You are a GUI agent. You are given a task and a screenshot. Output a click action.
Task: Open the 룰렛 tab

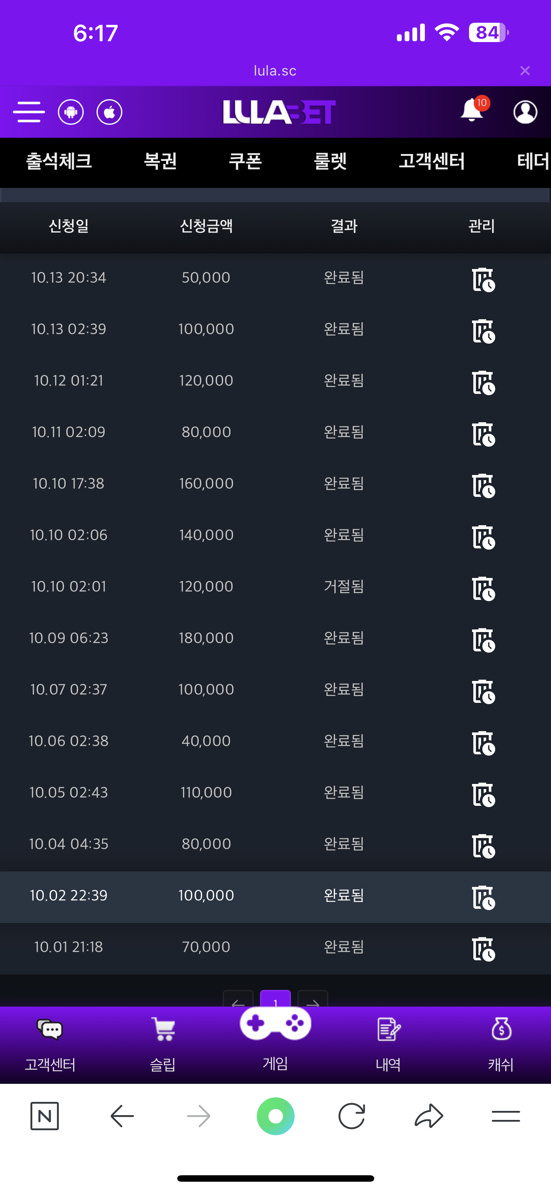[330, 161]
